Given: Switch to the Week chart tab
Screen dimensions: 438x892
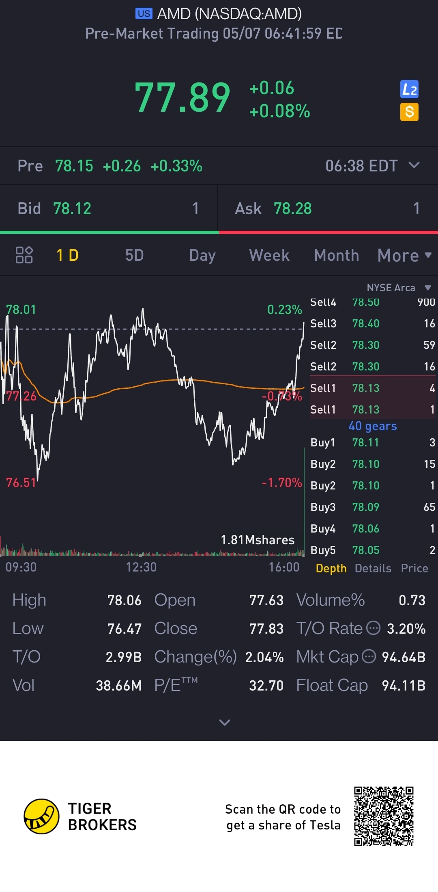Looking at the screenshot, I should (269, 255).
